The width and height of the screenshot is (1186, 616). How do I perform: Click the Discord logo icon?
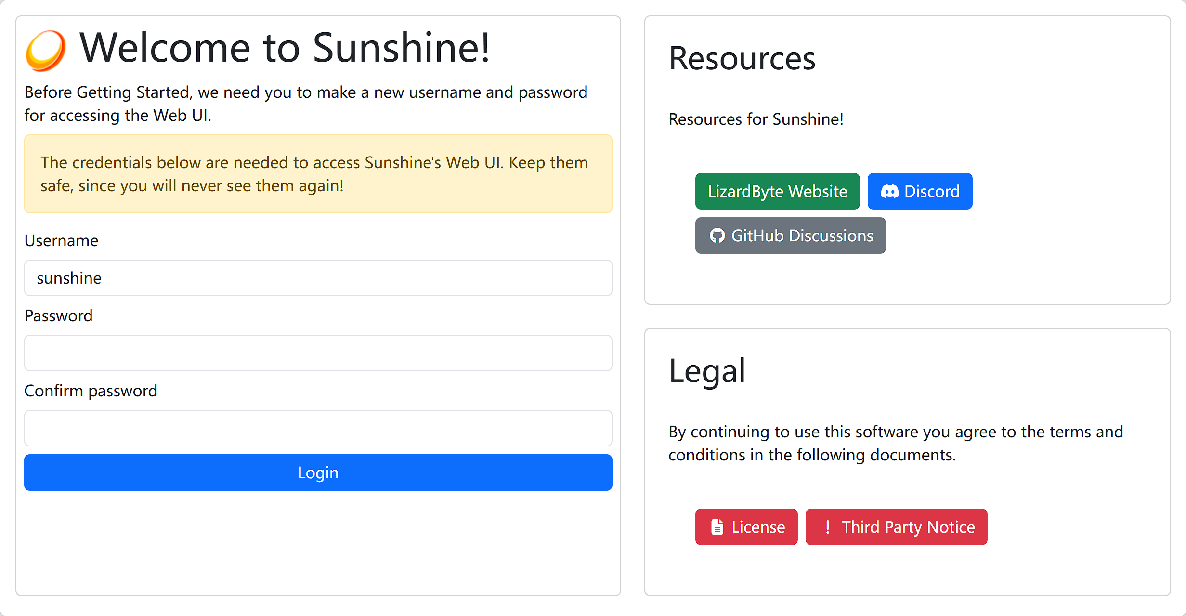pyautogui.click(x=889, y=192)
